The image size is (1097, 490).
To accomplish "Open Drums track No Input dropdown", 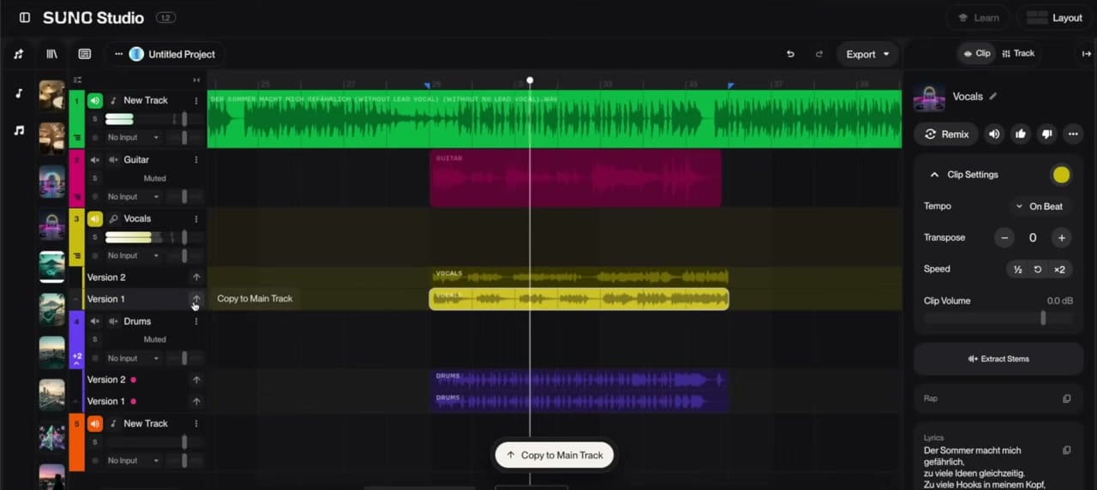I will pos(133,358).
